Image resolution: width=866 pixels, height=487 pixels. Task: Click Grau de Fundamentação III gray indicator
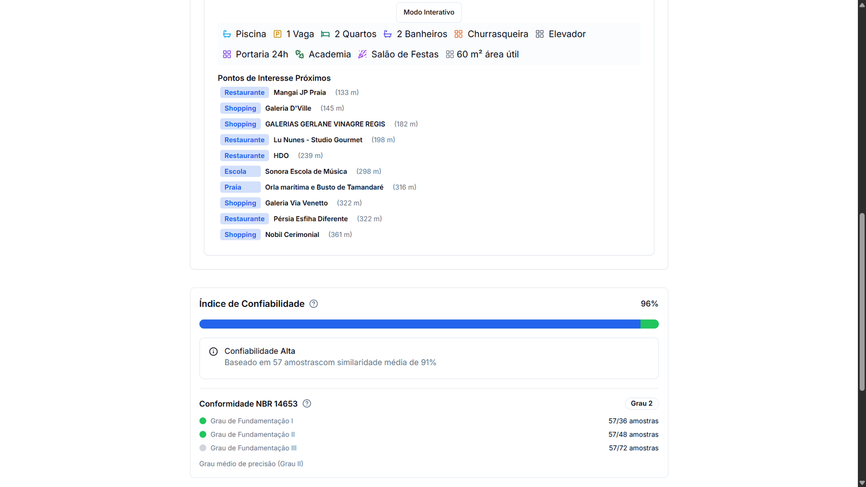pos(203,448)
